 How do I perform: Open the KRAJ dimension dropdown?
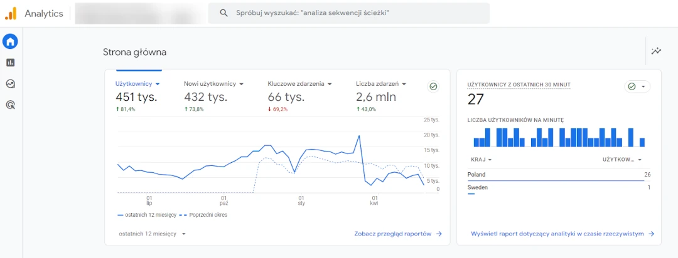[x=482, y=160]
